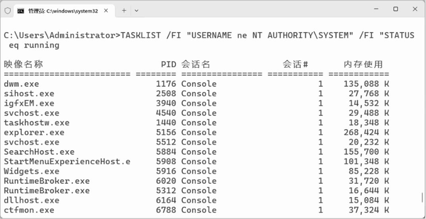Click the 268,424 K memory value
This screenshot has height=219, width=426.
pyautogui.click(x=366, y=132)
